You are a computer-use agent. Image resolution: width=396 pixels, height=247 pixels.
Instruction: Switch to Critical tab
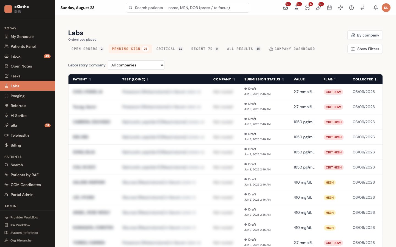(x=169, y=49)
